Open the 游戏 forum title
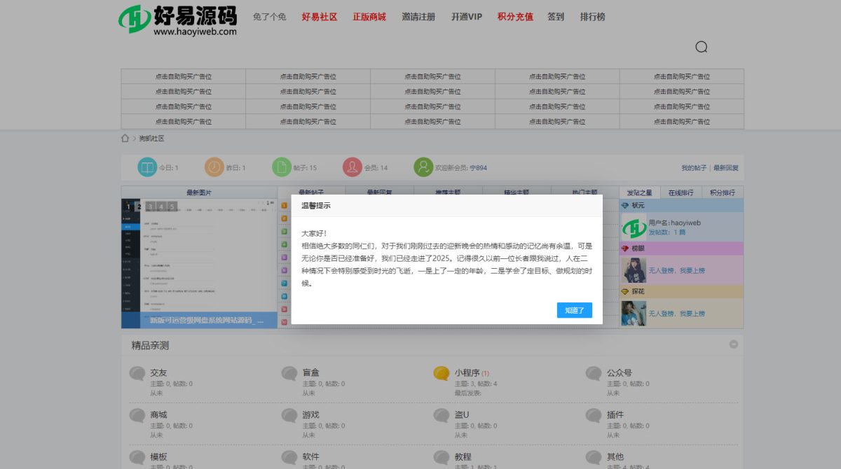841x469 pixels. pos(311,415)
